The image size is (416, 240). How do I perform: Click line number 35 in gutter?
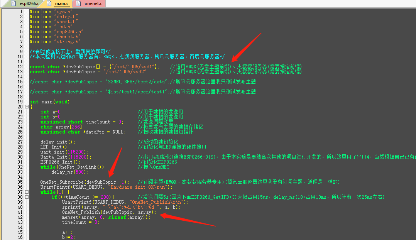click(20, 182)
